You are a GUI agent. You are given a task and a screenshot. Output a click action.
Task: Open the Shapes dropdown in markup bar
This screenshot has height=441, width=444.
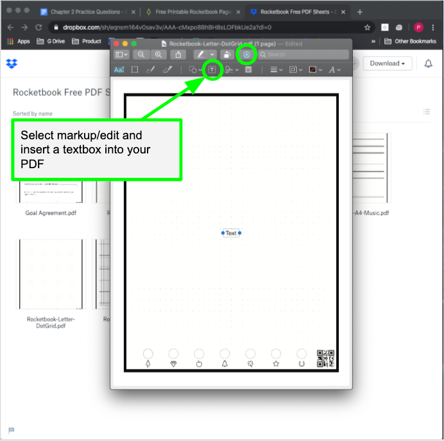[195, 70]
